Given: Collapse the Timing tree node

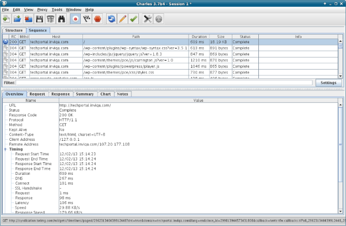Looking at the screenshot, I should 5,149.
